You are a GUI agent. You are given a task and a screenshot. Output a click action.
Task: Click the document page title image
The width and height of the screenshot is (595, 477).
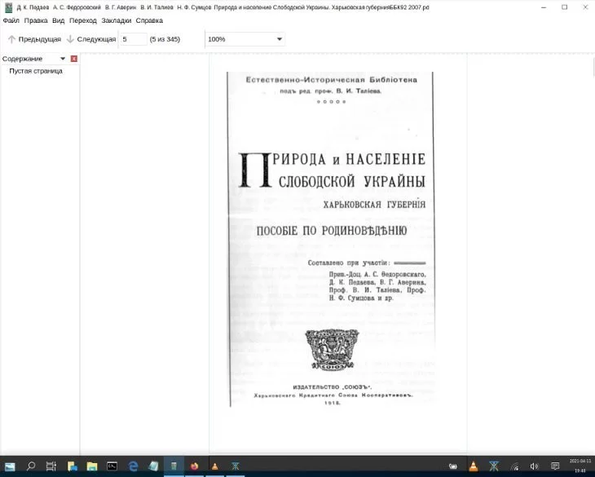(x=331, y=239)
